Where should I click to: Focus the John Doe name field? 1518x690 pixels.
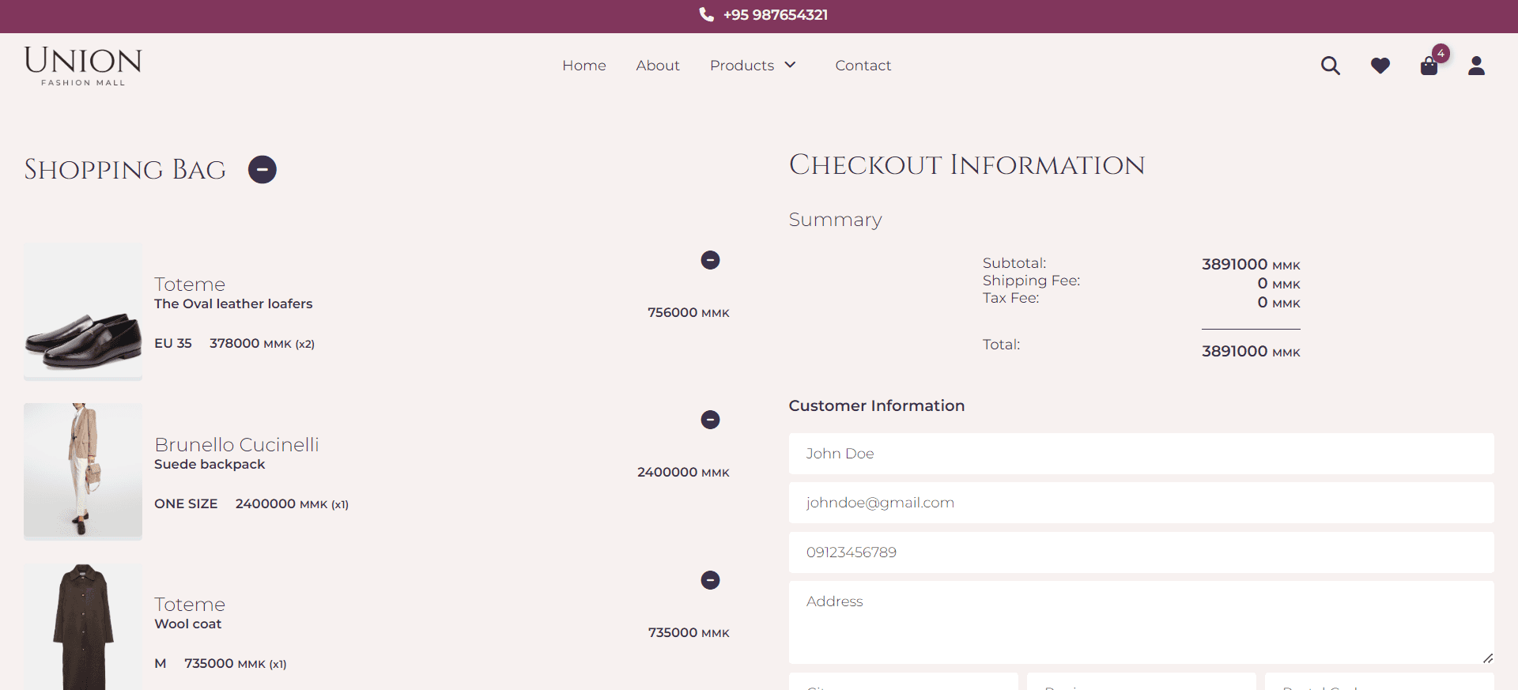click(1141, 454)
